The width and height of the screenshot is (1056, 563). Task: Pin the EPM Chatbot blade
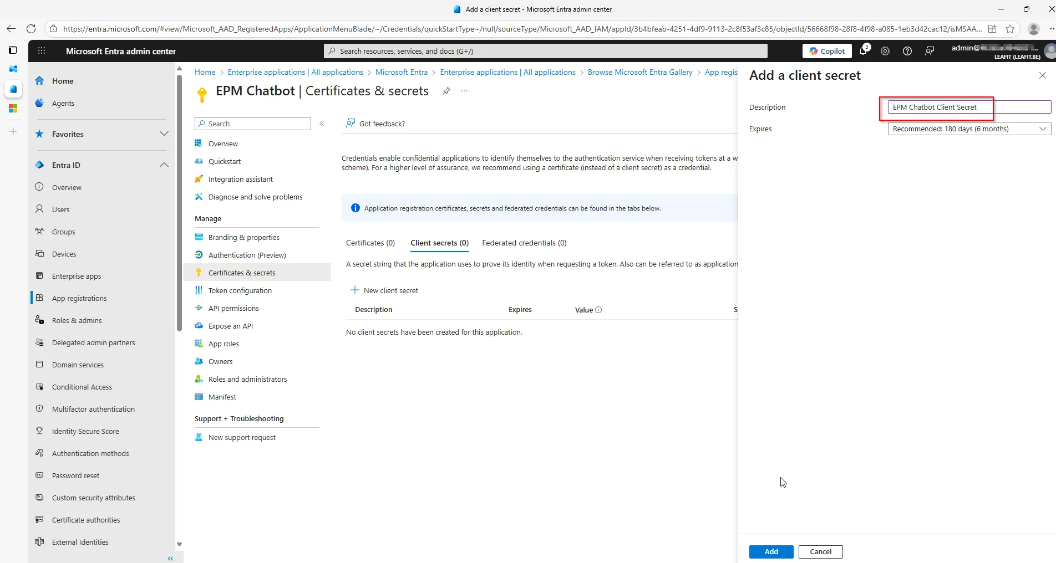pos(446,91)
